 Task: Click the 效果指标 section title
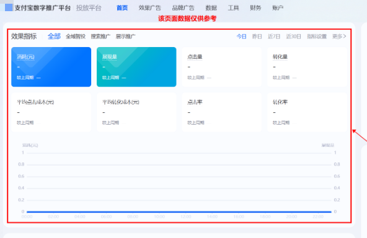(24, 37)
